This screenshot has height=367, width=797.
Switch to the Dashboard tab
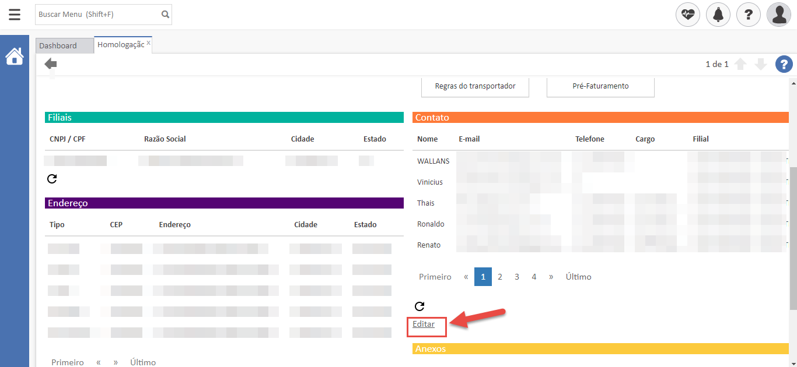58,45
